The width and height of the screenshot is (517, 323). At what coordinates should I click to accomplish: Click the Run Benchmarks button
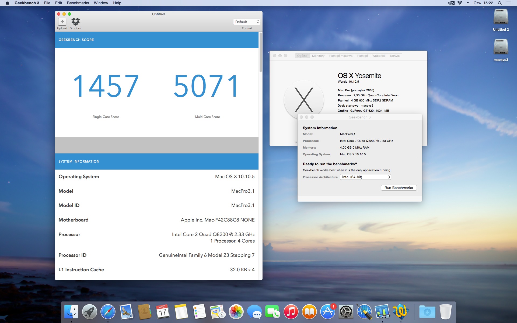(x=399, y=188)
